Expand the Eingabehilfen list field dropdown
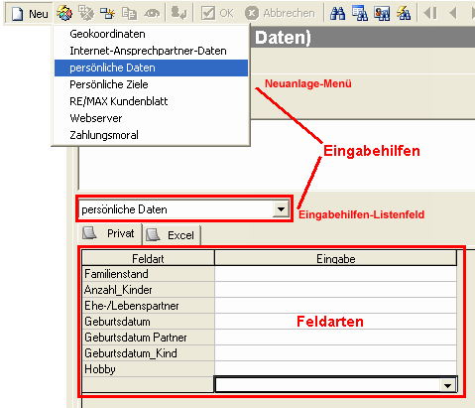The width and height of the screenshot is (475, 408). tap(281, 209)
